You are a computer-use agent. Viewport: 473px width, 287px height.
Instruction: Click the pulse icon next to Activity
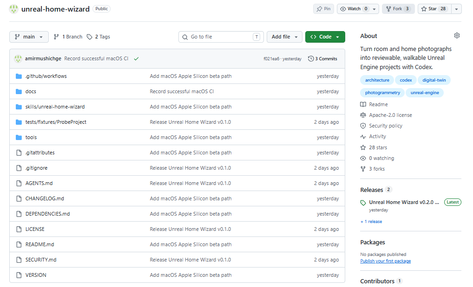(x=363, y=137)
